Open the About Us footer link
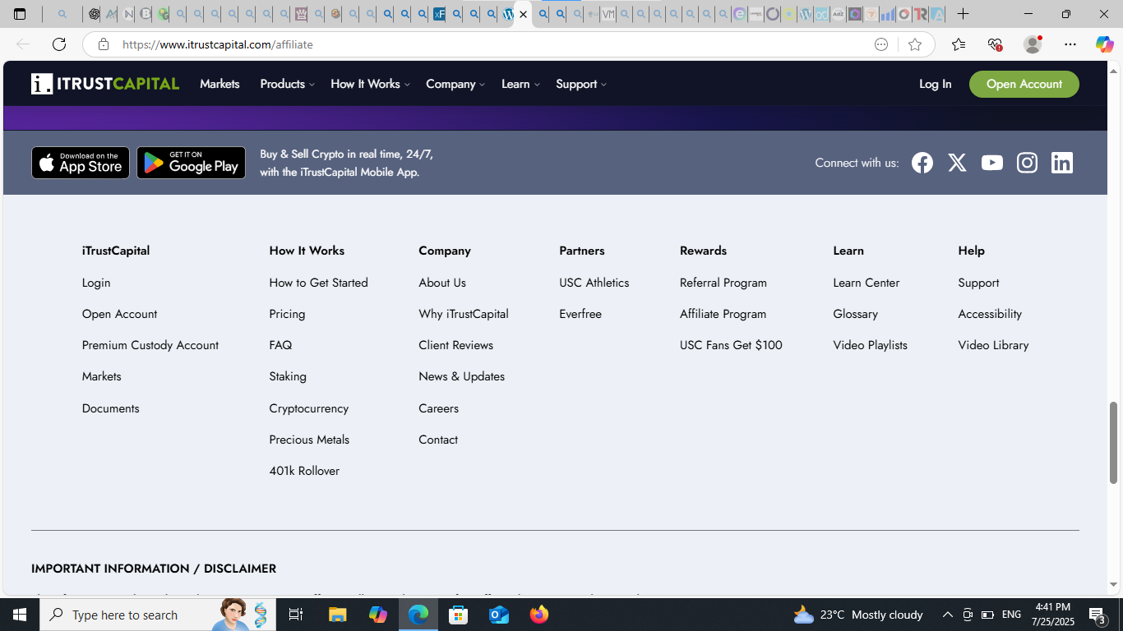 pos(442,283)
